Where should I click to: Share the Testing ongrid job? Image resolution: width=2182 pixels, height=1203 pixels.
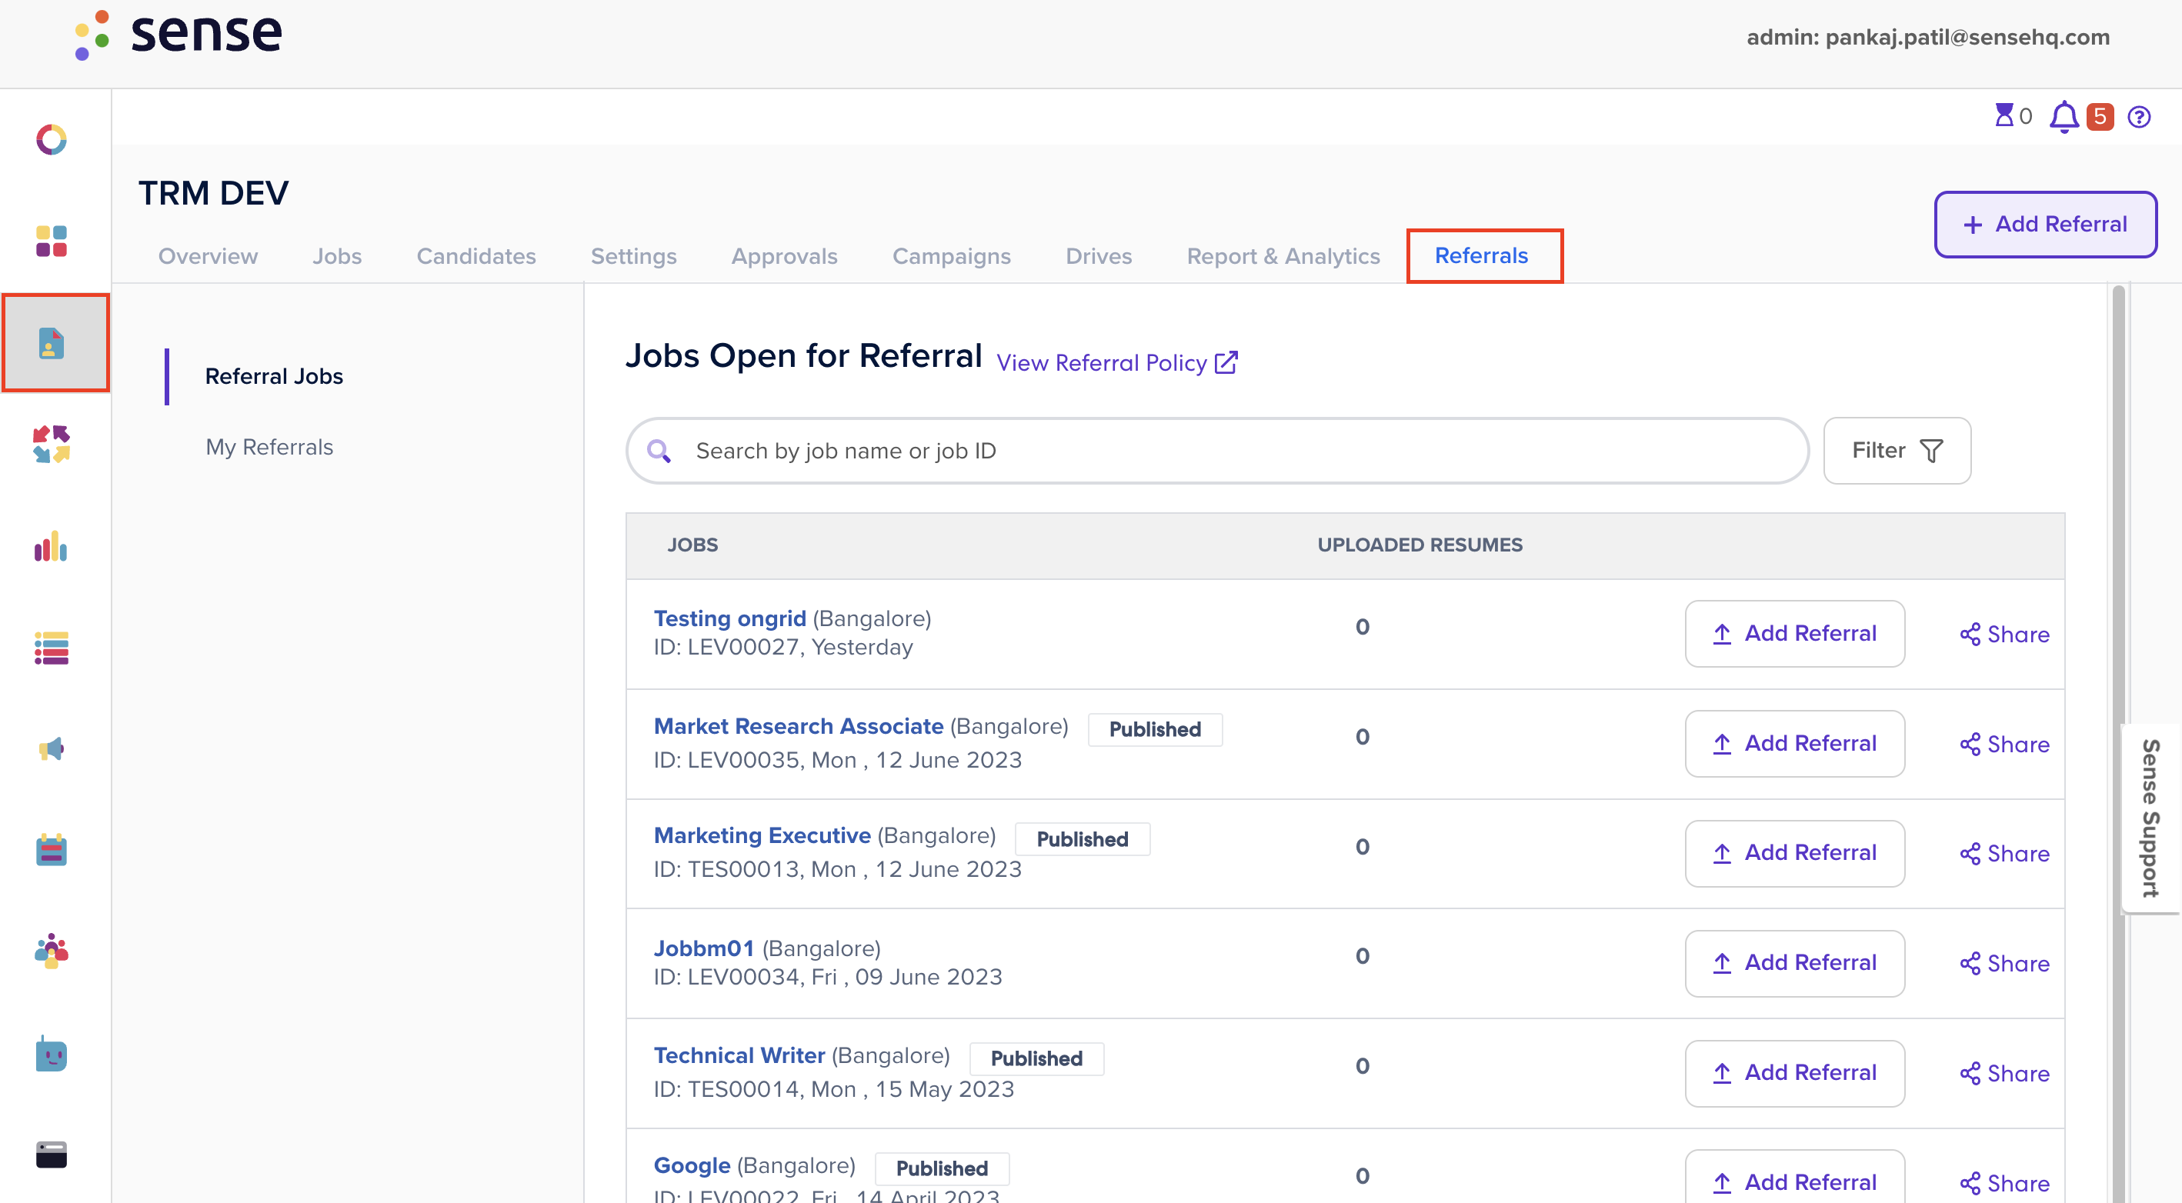[x=2004, y=634]
